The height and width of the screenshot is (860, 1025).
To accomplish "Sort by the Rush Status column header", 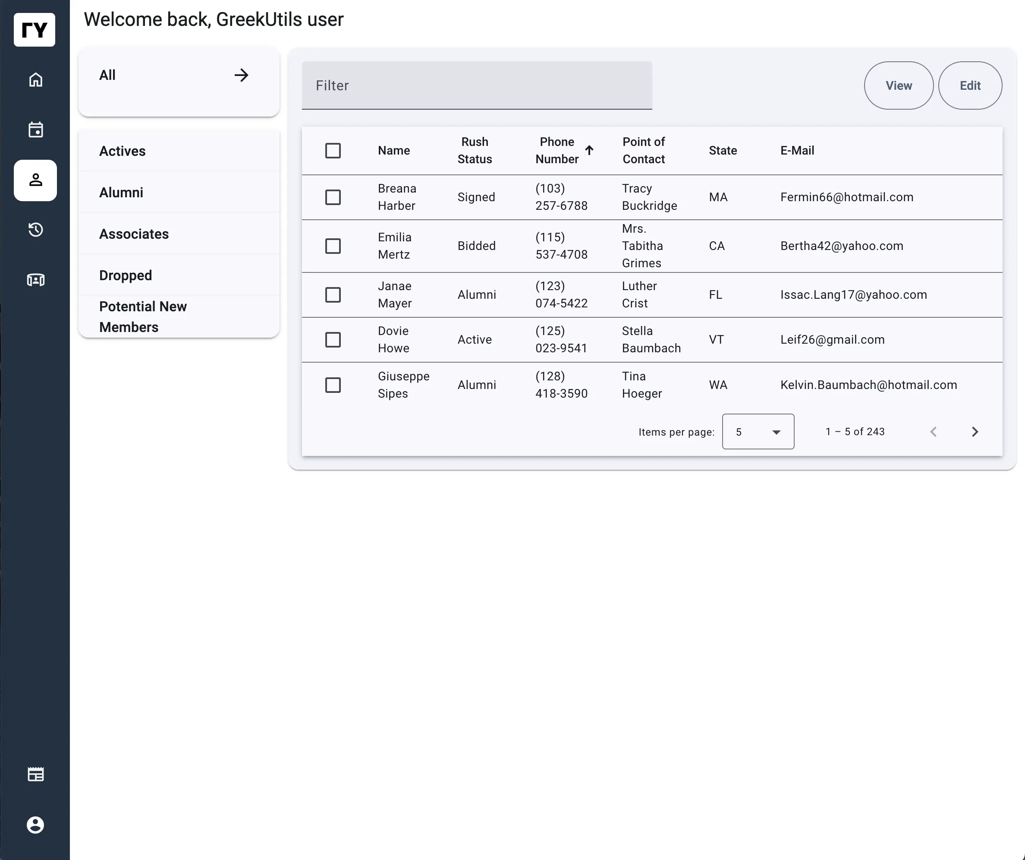I will (475, 150).
